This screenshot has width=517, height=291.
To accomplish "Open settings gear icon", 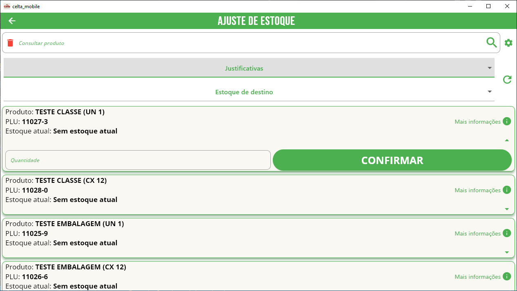I will coord(508,43).
